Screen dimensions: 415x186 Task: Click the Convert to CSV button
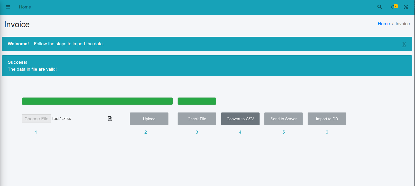pos(240,119)
